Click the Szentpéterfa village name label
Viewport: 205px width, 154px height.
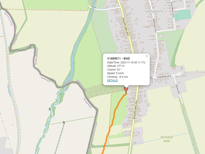[x=154, y=11]
